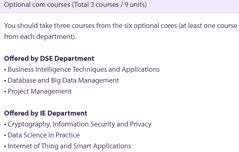Select the Database and Big Data Management course
Image resolution: width=239 pixels, height=152 pixels.
[63, 81]
